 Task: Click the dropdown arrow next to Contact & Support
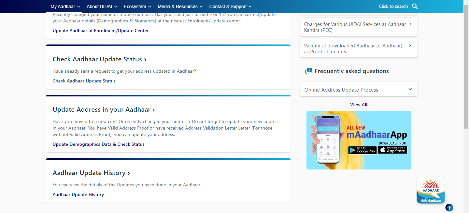(x=250, y=7)
